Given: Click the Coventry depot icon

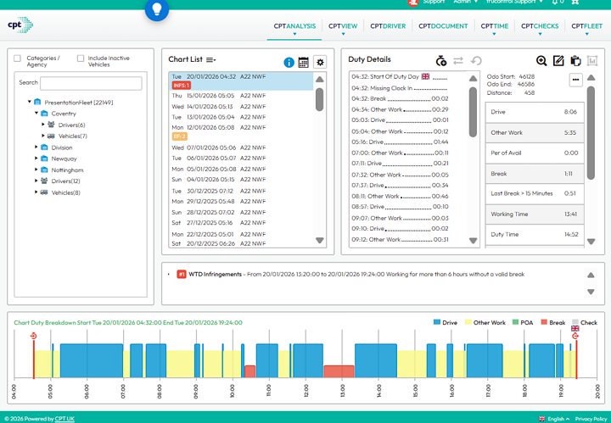Looking at the screenshot, I should tap(44, 114).
